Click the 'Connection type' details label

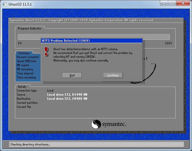tap(27, 91)
